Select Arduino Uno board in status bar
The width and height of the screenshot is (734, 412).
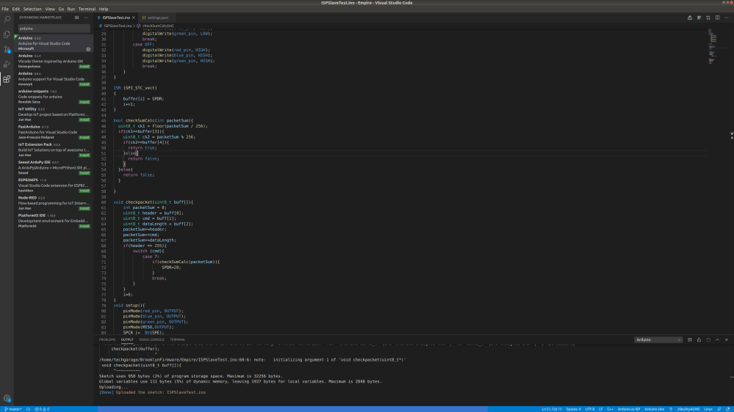tap(655, 409)
